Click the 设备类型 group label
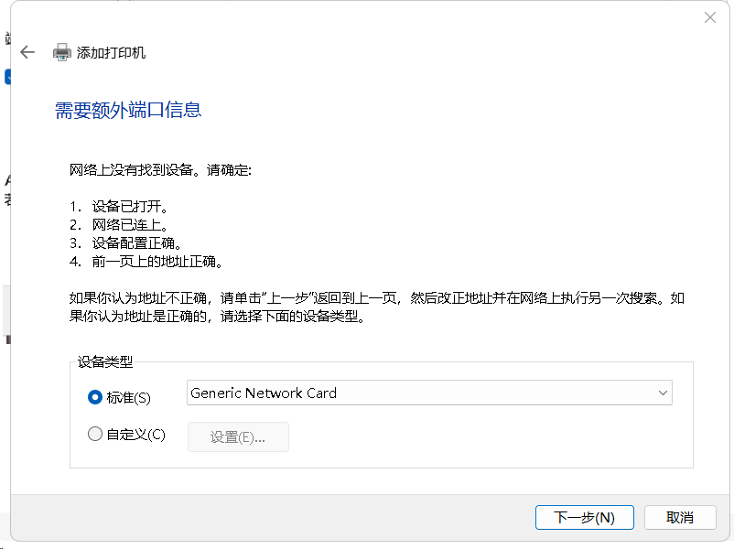734x549 pixels. (105, 361)
